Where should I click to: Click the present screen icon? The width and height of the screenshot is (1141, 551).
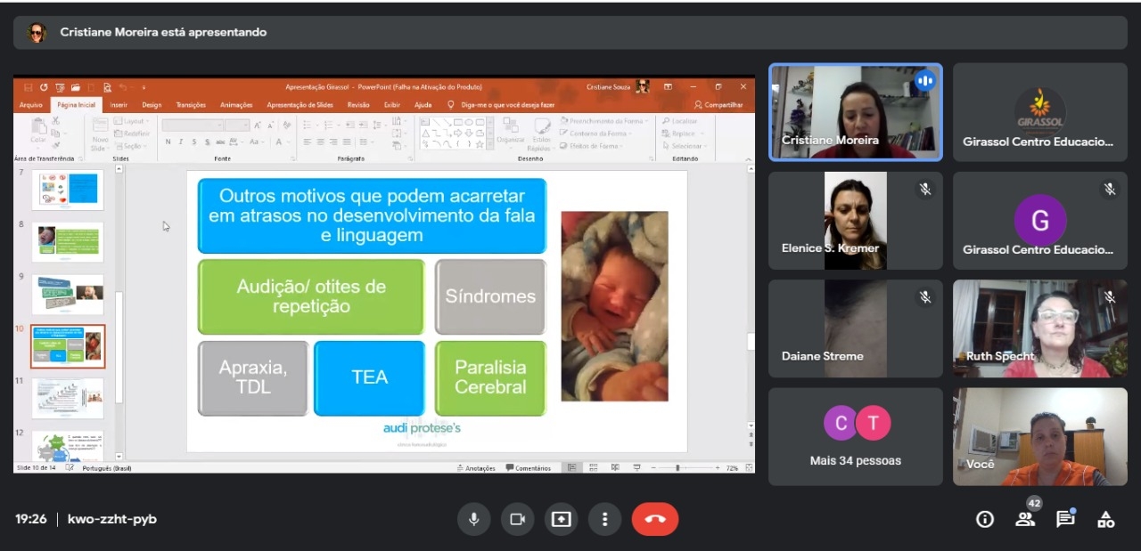(x=561, y=519)
